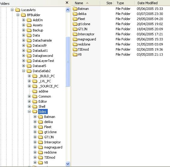Click the Datagtsecond folder icon in tree
The width and height of the screenshot is (170, 167).
pos(29,56)
